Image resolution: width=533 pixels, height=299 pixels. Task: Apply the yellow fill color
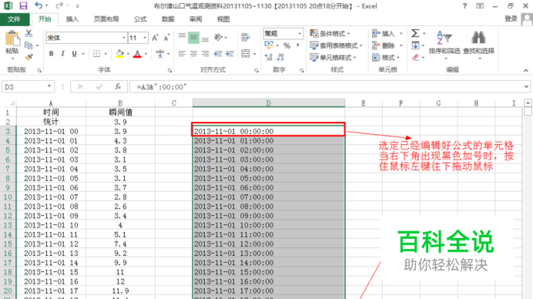[119, 53]
